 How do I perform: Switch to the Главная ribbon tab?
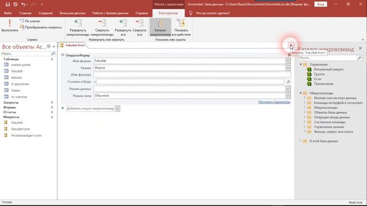25,13
